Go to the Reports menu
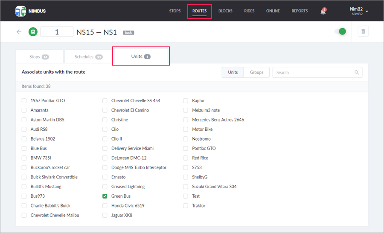 tap(300, 11)
